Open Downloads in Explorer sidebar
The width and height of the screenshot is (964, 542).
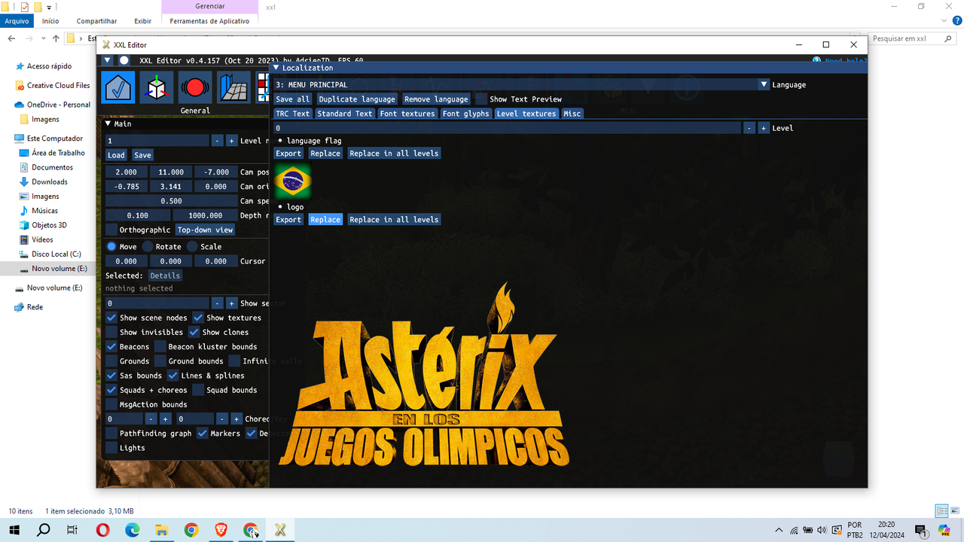50,181
